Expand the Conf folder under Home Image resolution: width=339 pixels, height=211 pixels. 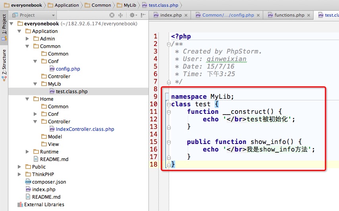click(x=35, y=114)
